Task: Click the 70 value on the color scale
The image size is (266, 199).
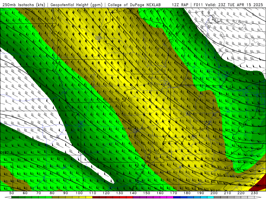Action: point(39,193)
